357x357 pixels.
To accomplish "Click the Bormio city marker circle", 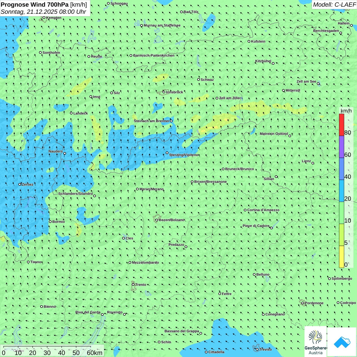I will click(50, 222).
